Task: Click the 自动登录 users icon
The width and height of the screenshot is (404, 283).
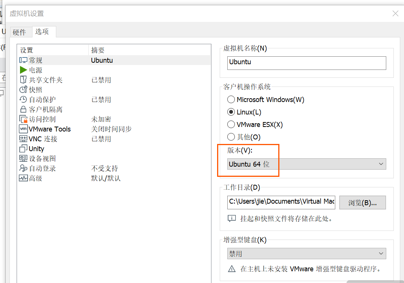Action: point(23,168)
